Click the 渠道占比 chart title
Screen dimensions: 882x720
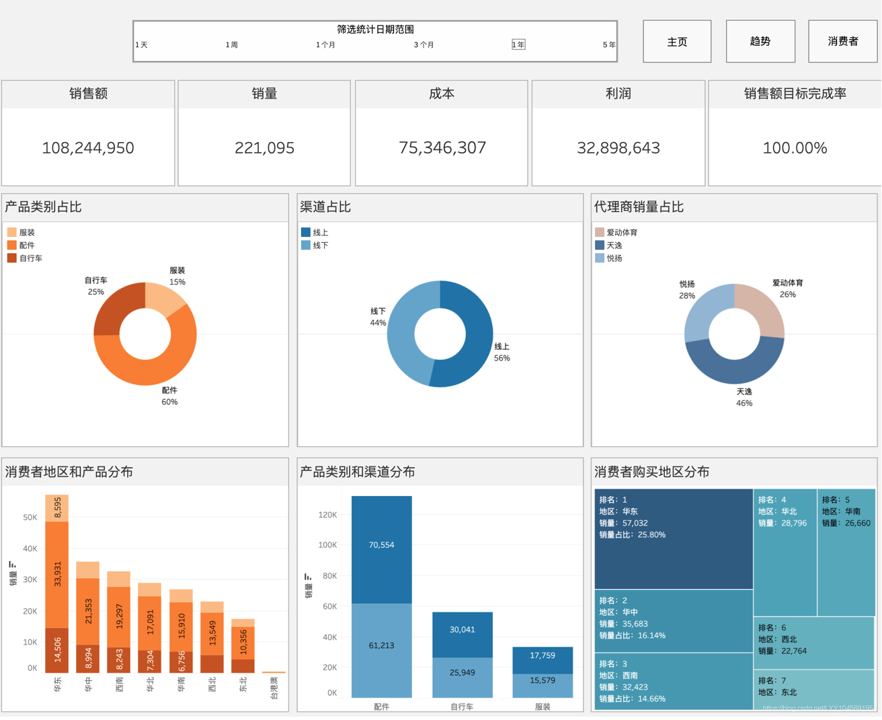[x=325, y=207]
